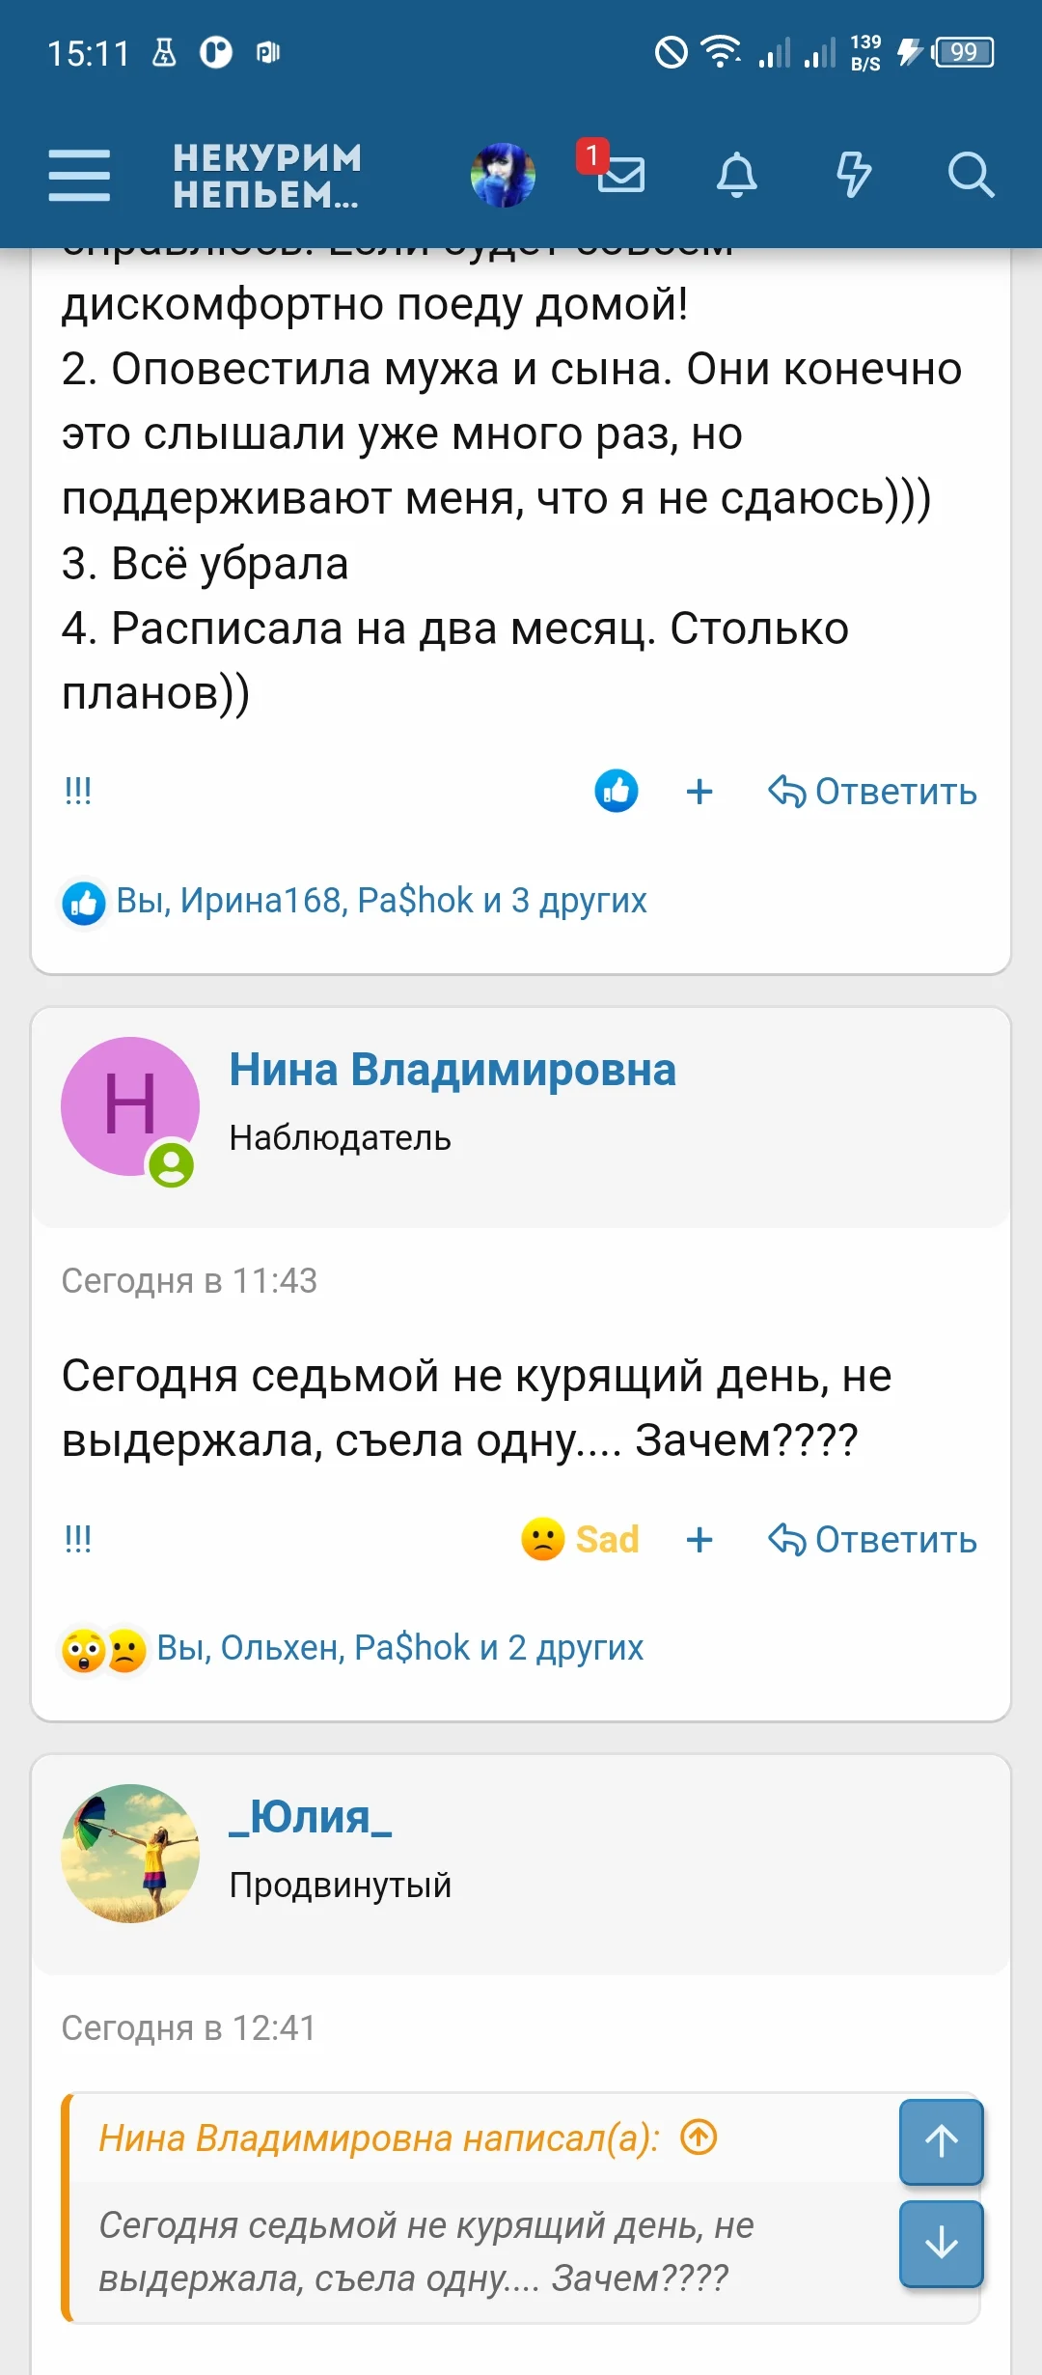Screen dimensions: 1042x2375
Task: Toggle report flag '!!!' on the first post
Action: tap(77, 791)
